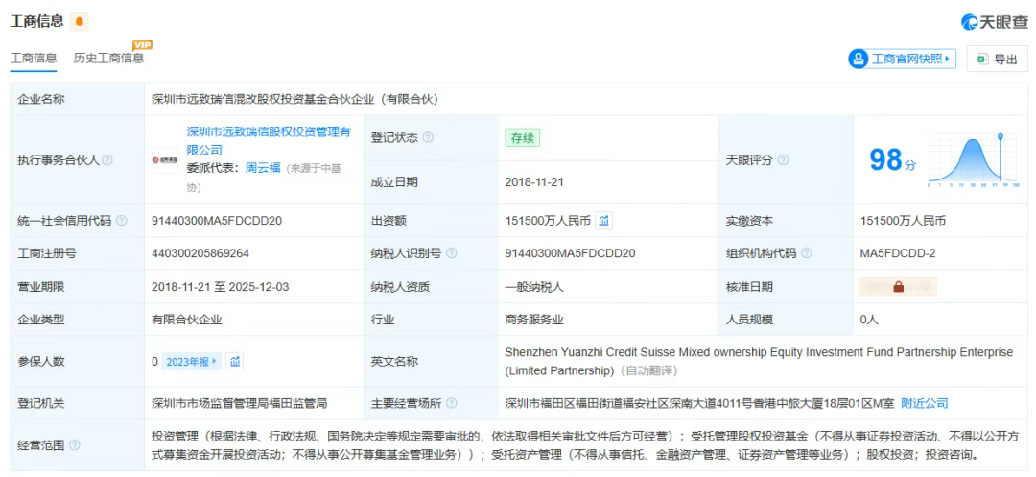Click the chart icon next to 出资额 amount
Screen dimensions: 1036x477
point(604,221)
